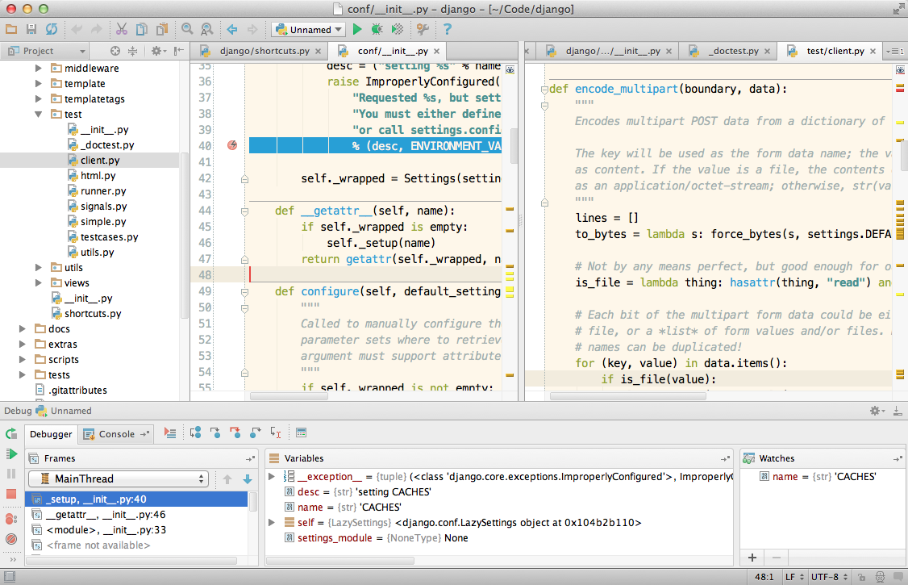Click Show Execution Point icon
The width and height of the screenshot is (908, 585).
169,433
